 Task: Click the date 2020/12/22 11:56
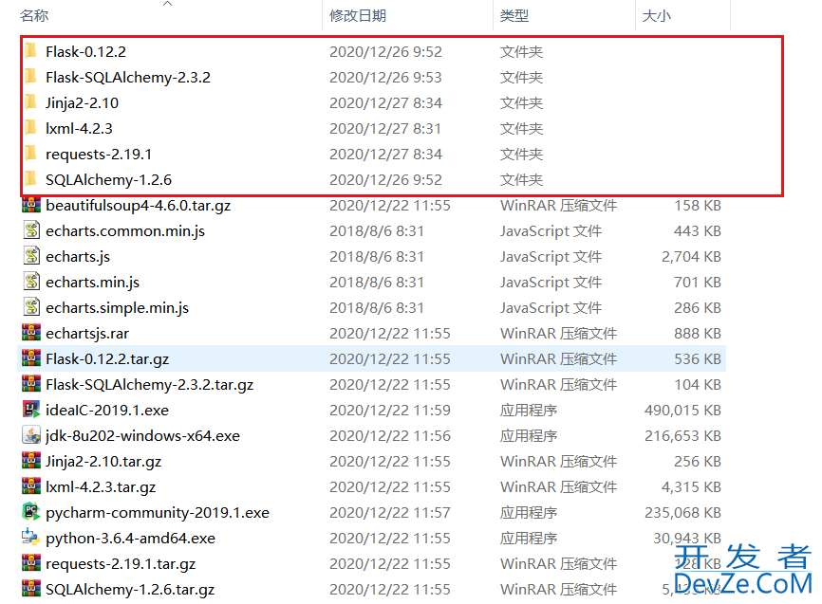(389, 435)
